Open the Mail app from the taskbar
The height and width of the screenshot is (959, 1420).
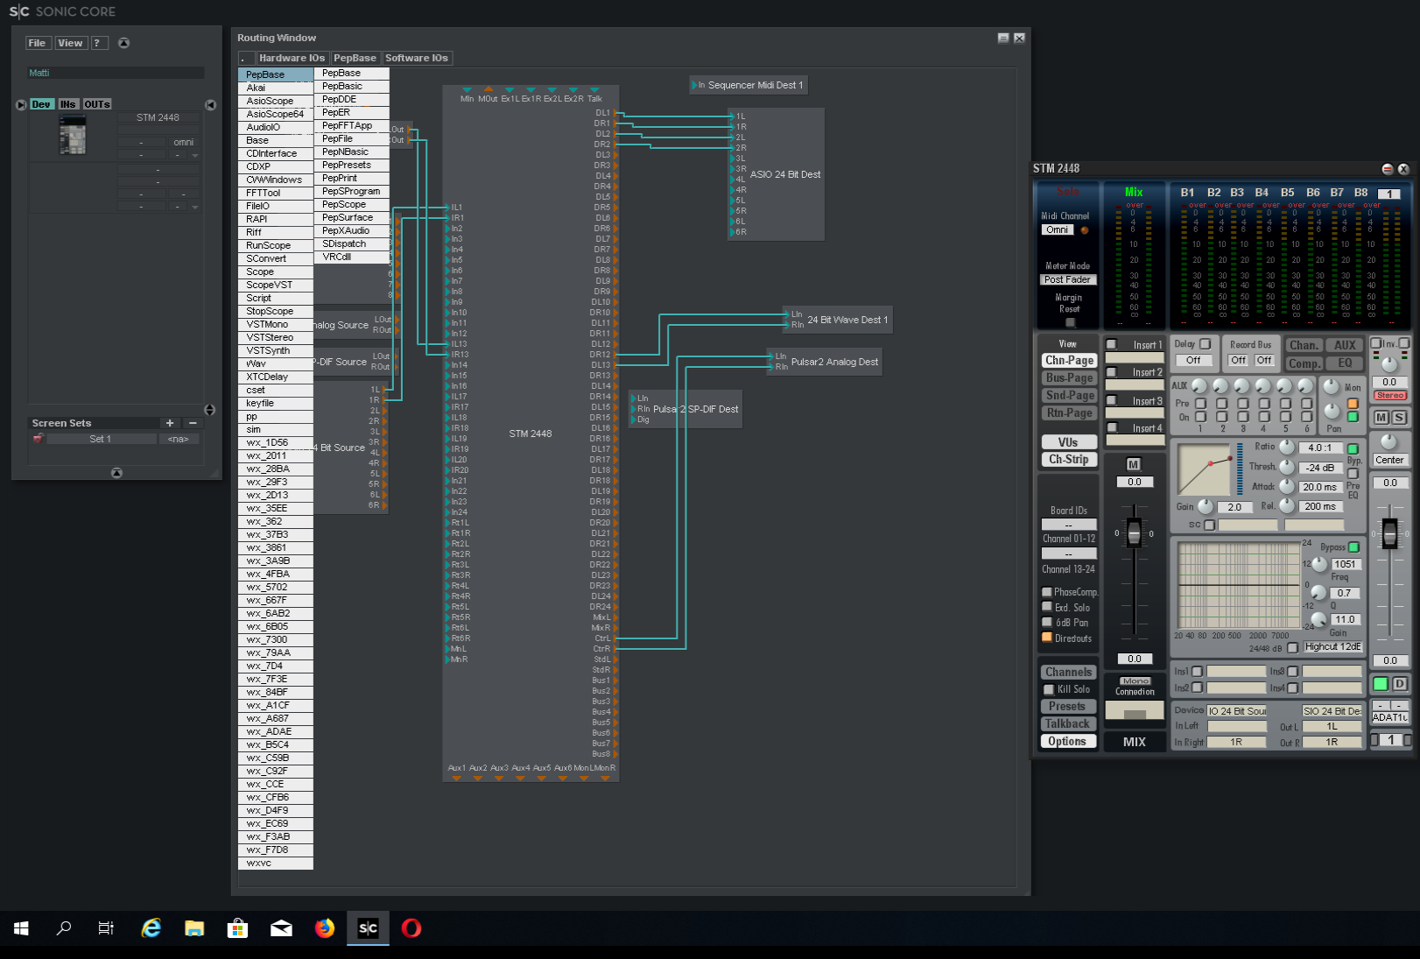click(281, 928)
